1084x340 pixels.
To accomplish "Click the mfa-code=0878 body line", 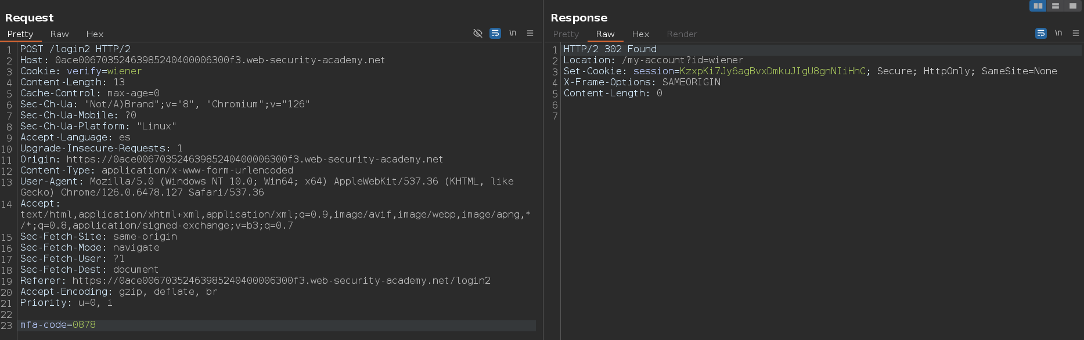I will tap(58, 325).
